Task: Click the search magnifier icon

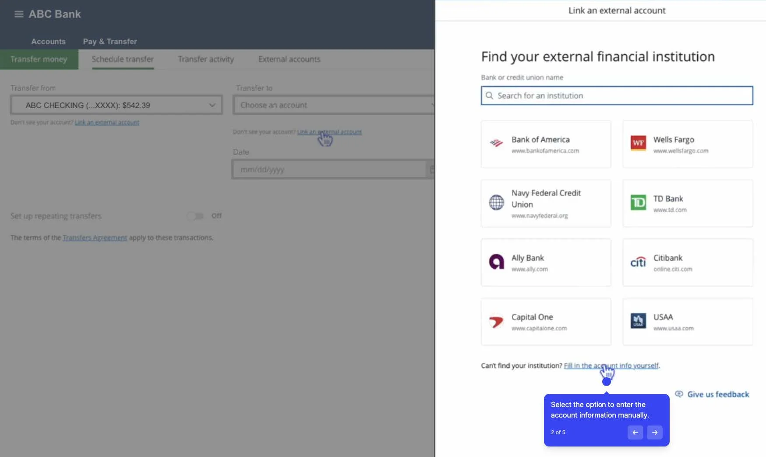Action: [489, 96]
